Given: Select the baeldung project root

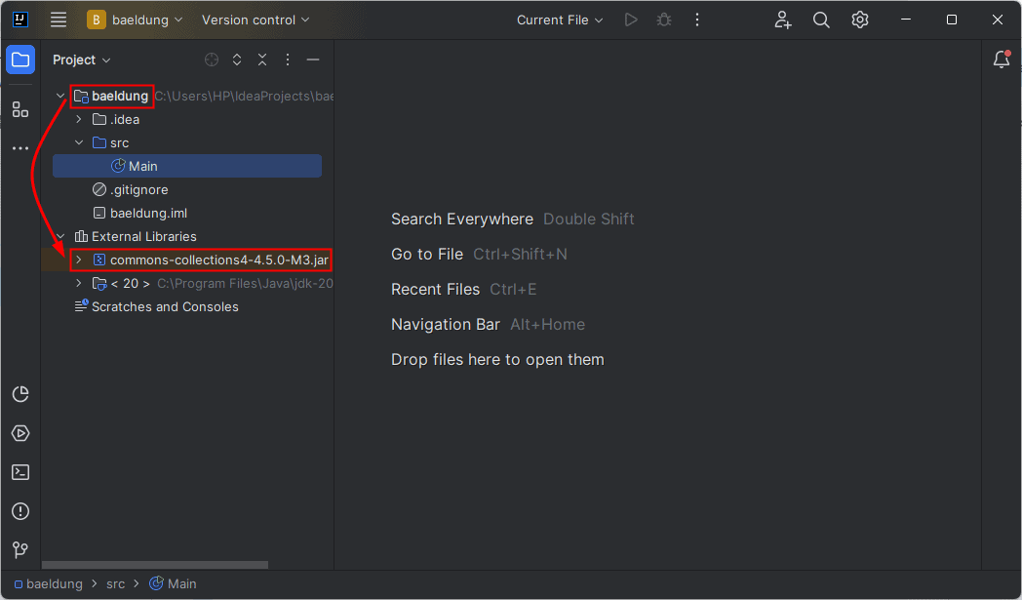Looking at the screenshot, I should click(x=120, y=96).
